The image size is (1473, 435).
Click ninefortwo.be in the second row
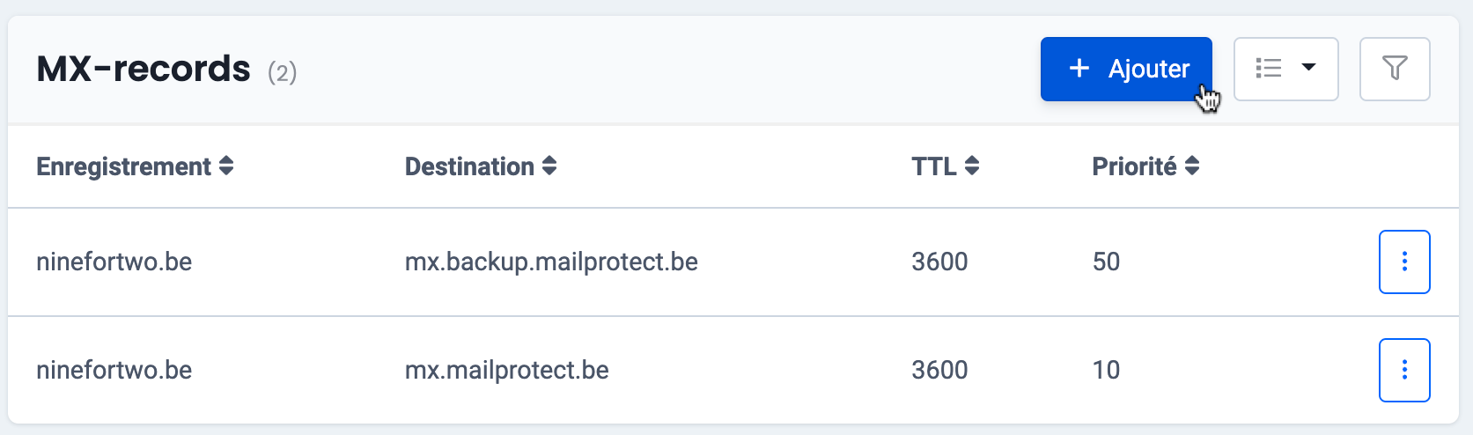pos(114,370)
